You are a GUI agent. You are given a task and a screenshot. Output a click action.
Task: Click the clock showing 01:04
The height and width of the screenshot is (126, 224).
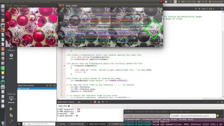(x=204, y=2)
